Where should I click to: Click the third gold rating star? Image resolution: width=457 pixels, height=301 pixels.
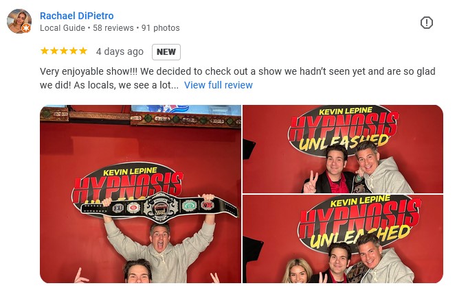pos(64,51)
